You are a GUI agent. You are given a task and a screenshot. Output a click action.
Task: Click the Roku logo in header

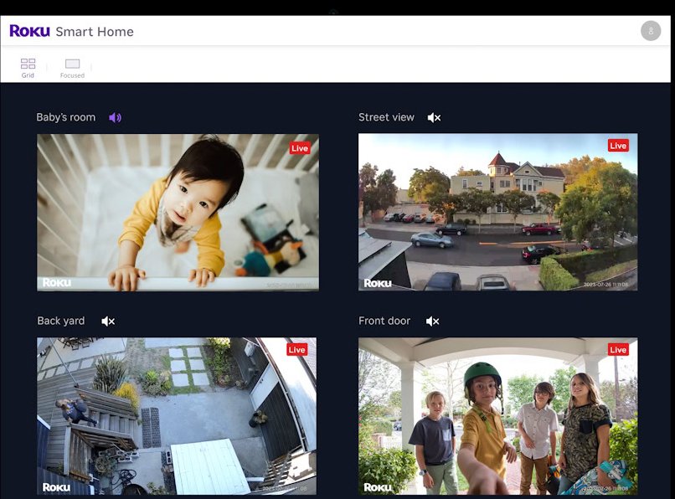click(29, 31)
